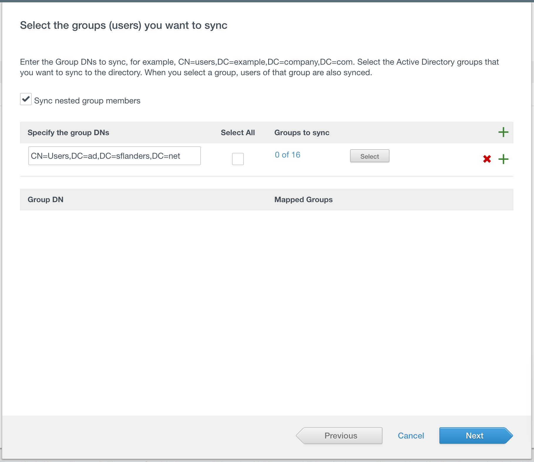Click the dialog title 'Select the groups (users)'
This screenshot has height=462, width=534.
coord(123,25)
